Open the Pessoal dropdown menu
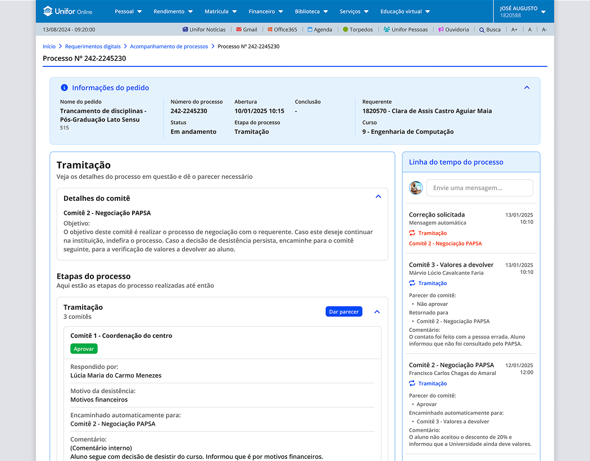 tap(128, 11)
